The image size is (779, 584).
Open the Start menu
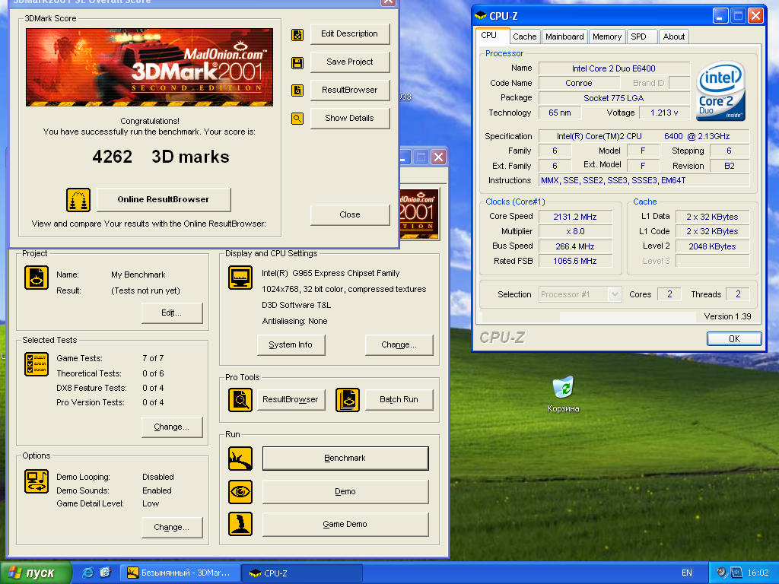(x=36, y=573)
